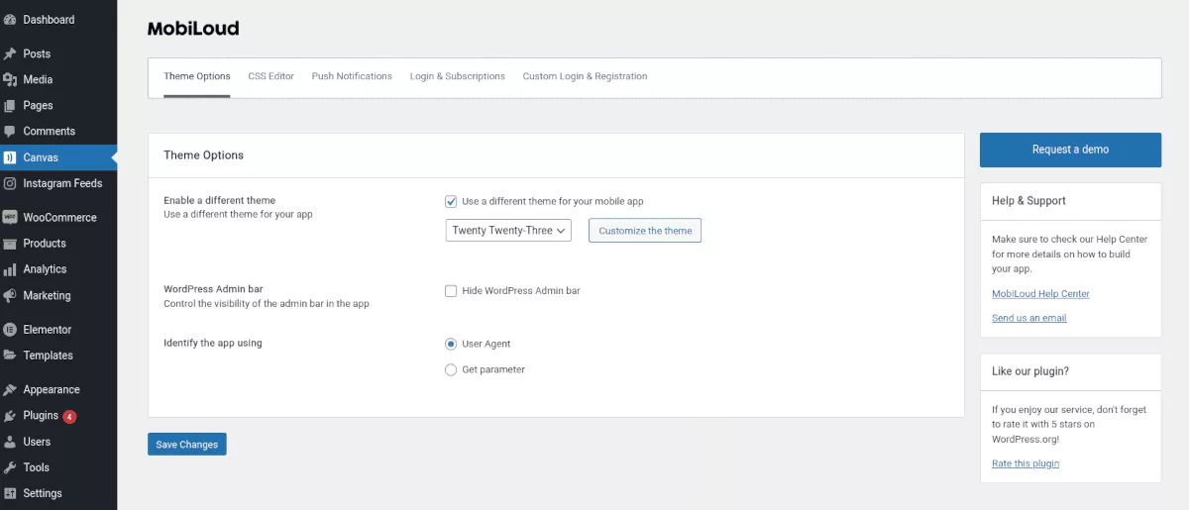
Task: Click the Request a demo button
Action: pos(1070,150)
